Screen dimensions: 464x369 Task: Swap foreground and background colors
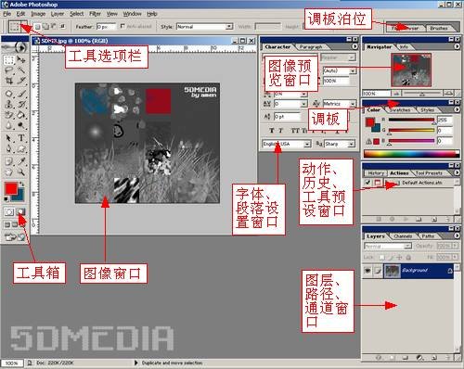[21, 184]
